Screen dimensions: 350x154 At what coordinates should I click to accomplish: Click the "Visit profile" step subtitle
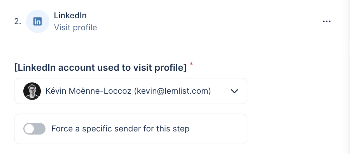[x=75, y=28]
